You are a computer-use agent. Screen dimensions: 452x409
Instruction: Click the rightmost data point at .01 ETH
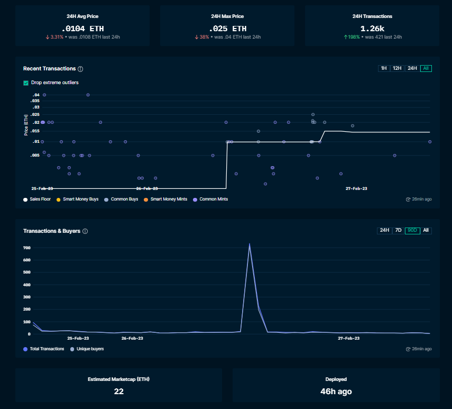coord(429,142)
